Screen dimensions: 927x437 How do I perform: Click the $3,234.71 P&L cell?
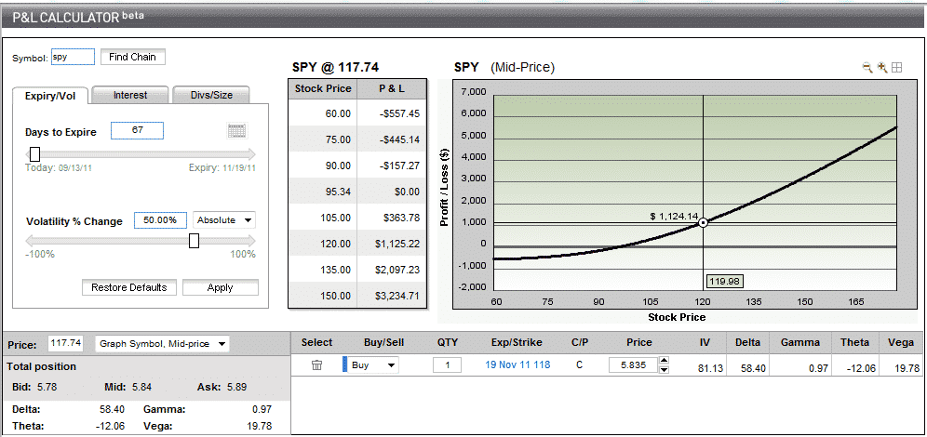(x=392, y=296)
